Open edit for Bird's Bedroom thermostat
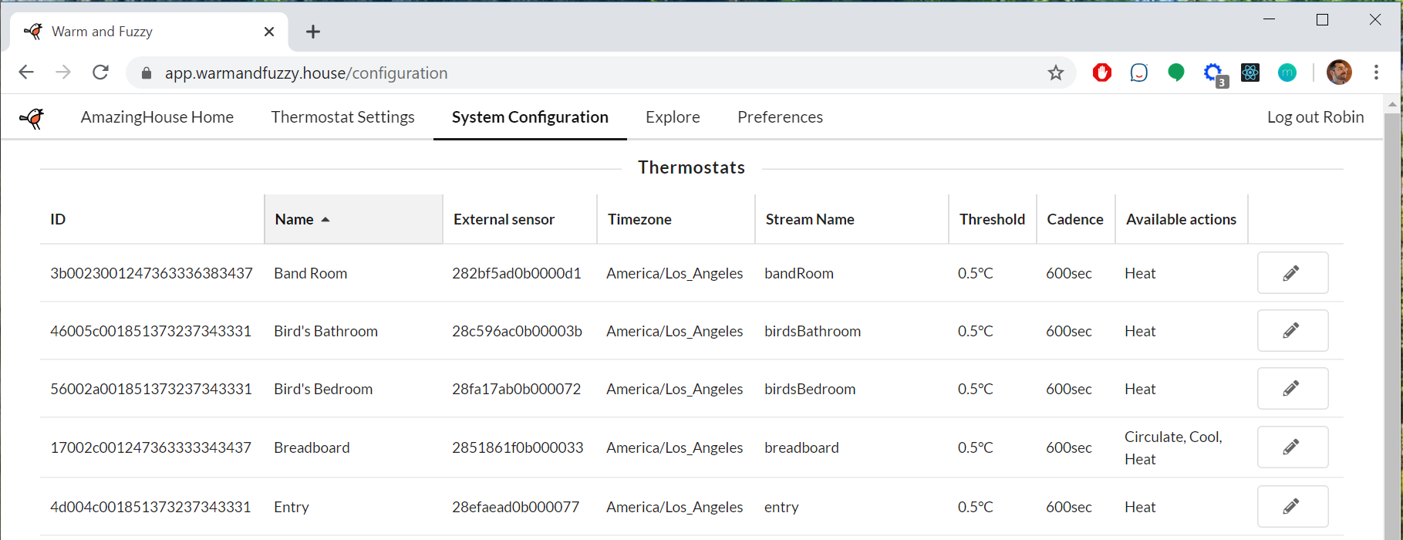Screen dimensions: 1403x540 click(1292, 389)
